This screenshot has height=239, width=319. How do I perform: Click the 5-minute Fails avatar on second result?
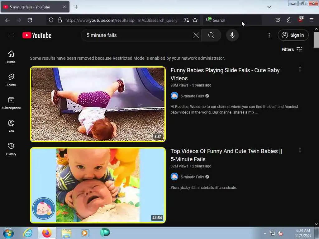tap(174, 177)
